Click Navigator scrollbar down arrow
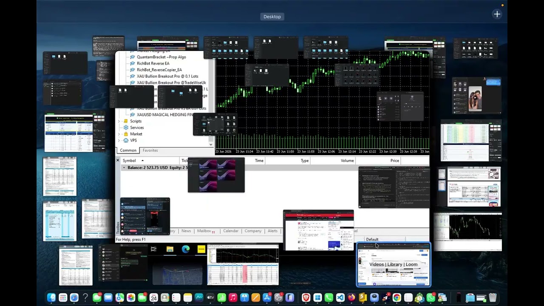 tap(211, 144)
